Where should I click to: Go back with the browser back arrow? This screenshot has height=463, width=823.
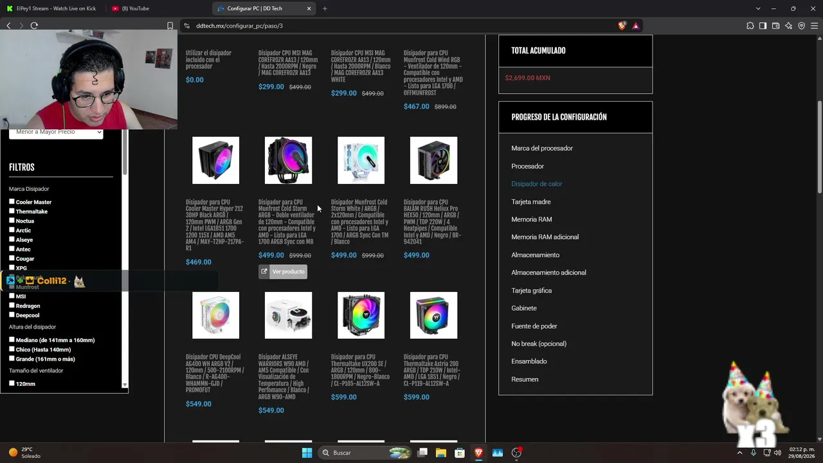(8, 26)
